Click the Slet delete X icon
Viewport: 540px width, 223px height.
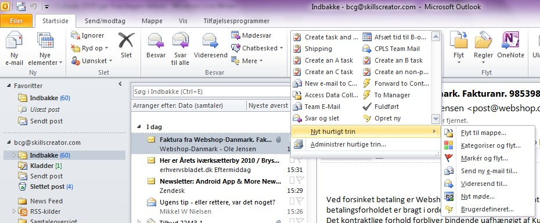pyautogui.click(x=127, y=41)
